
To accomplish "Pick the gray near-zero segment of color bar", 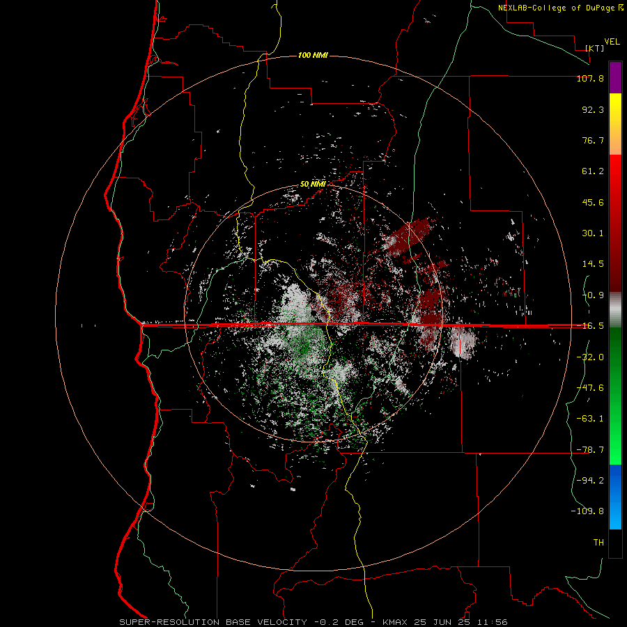I will click(x=615, y=310).
